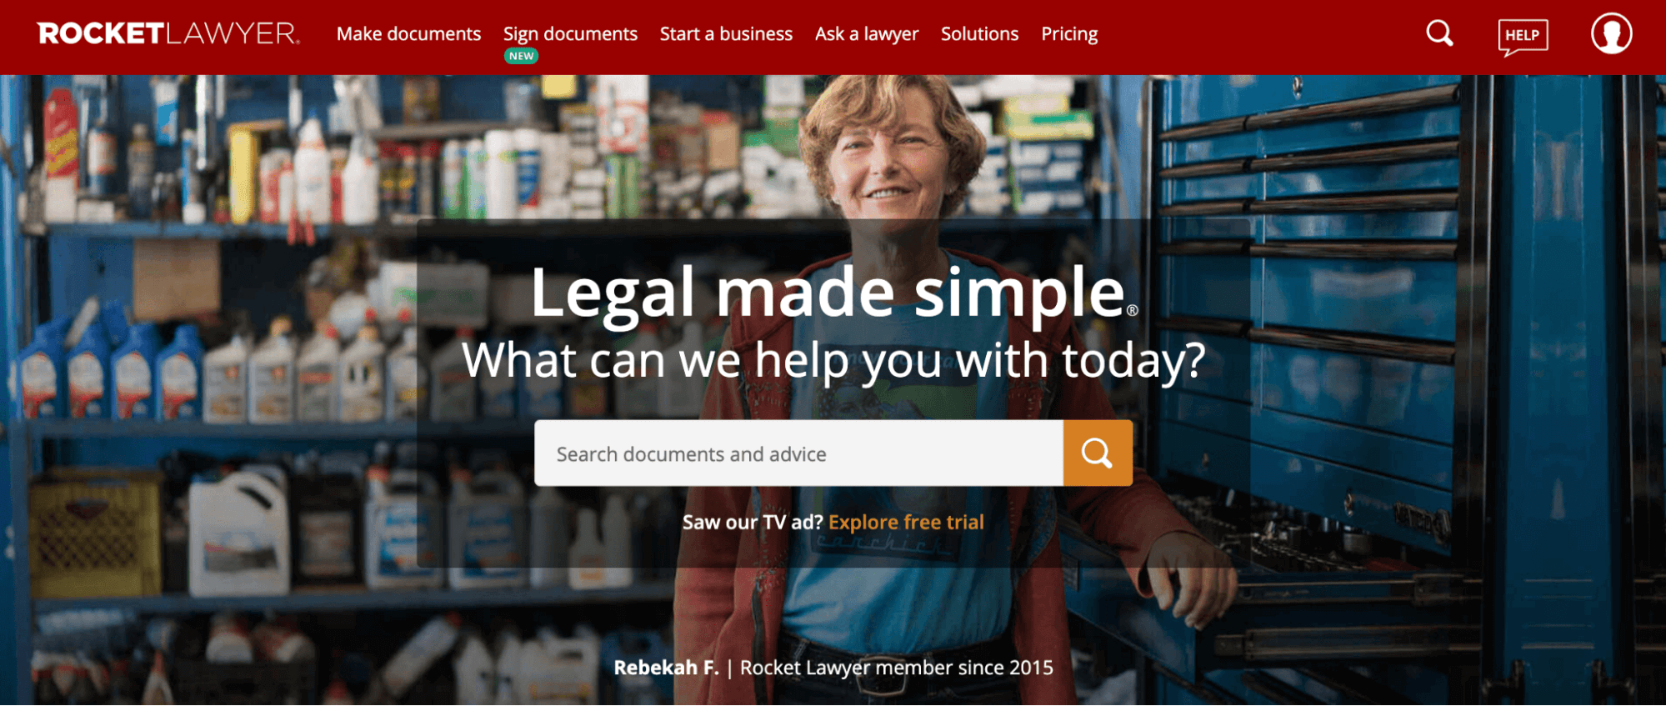The image size is (1666, 706).
Task: Click Rocket Lawyer member since 2015 text
Action: pos(897,668)
